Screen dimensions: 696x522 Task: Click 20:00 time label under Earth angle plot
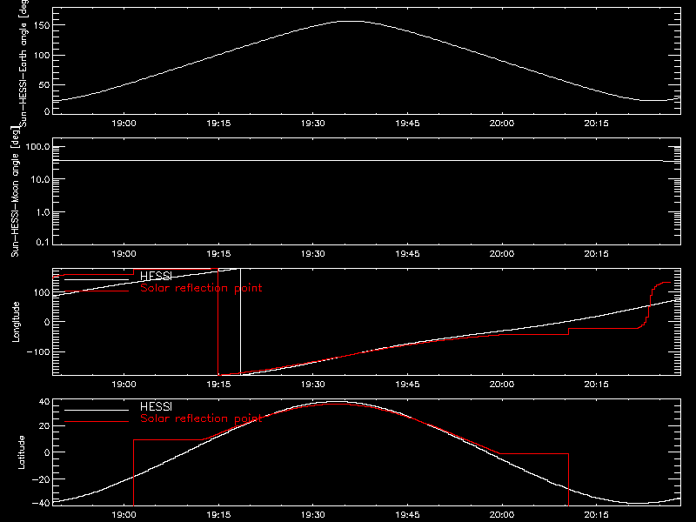click(x=502, y=124)
